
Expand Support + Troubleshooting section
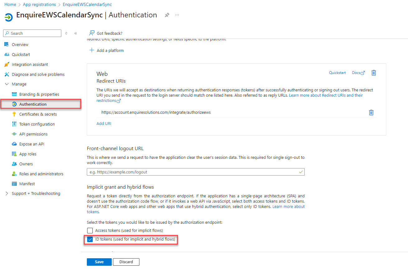point(7,193)
